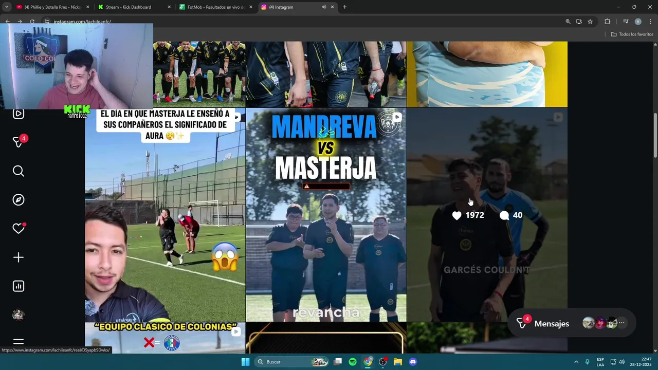Open the 'Garcés couldn't' reel thumbnail
The width and height of the screenshot is (658, 370).
[487, 215]
